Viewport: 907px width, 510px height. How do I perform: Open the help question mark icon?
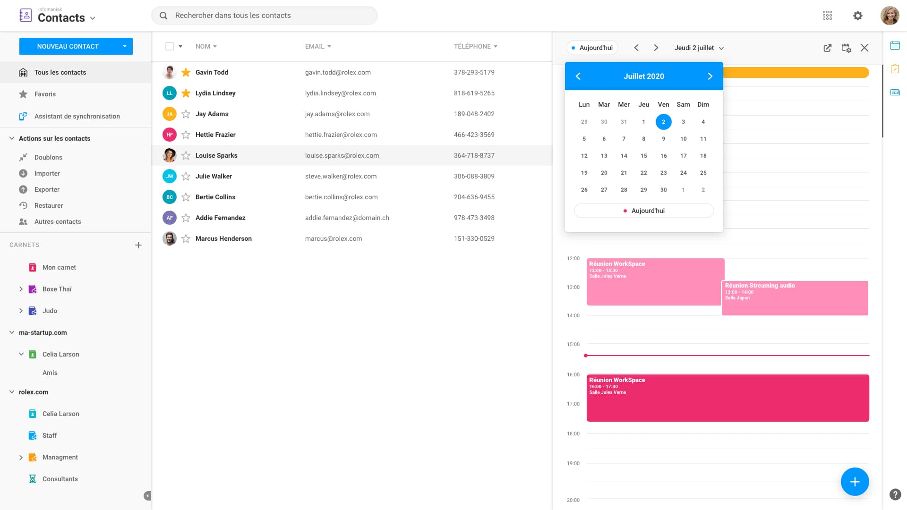(x=895, y=494)
